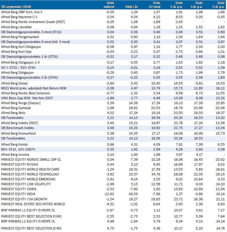
Task: Select the '90% ST1X, 10% OSEFX' row
Action: [113, 149]
